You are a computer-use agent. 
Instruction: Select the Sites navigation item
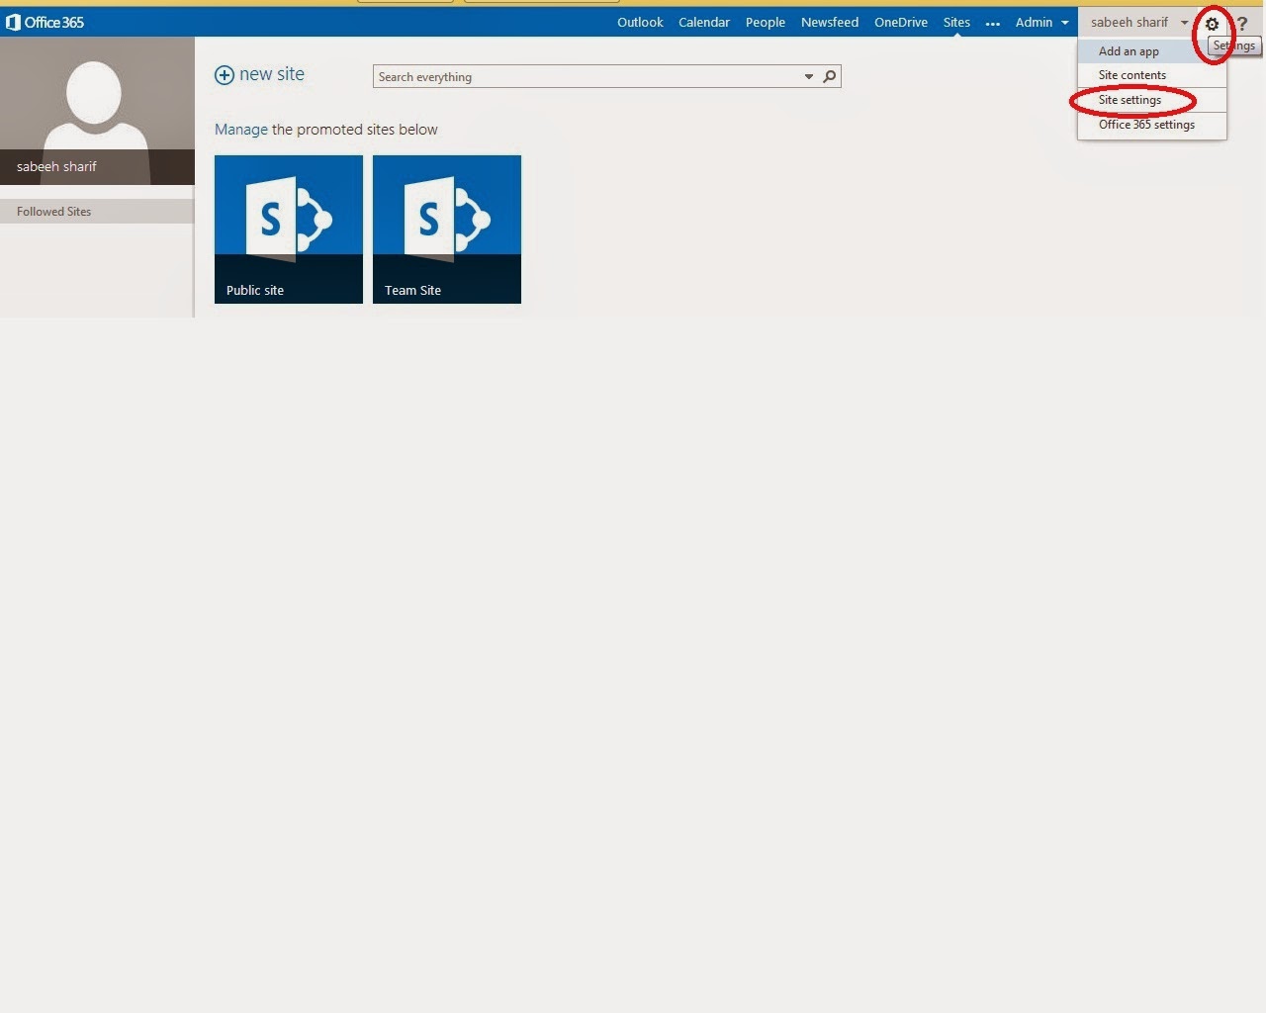pyautogui.click(x=955, y=22)
